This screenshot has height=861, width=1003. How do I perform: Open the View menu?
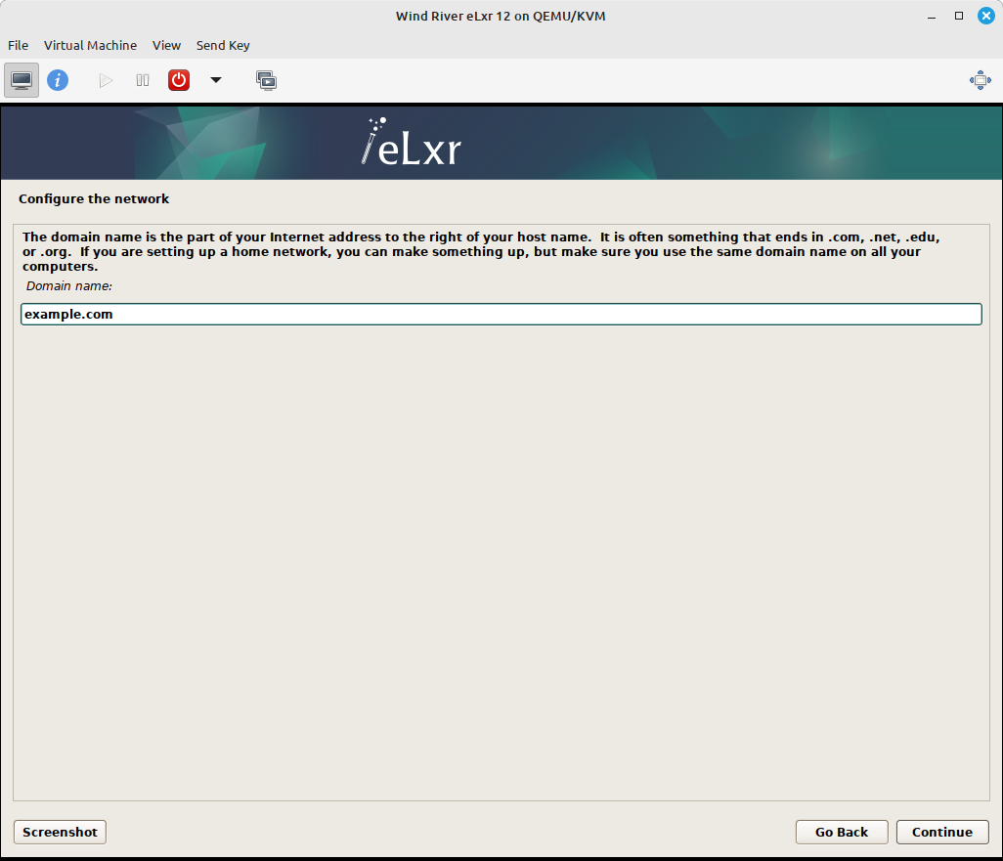tap(166, 45)
